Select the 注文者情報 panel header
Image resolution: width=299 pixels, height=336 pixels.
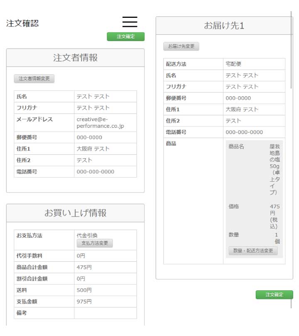coord(75,58)
